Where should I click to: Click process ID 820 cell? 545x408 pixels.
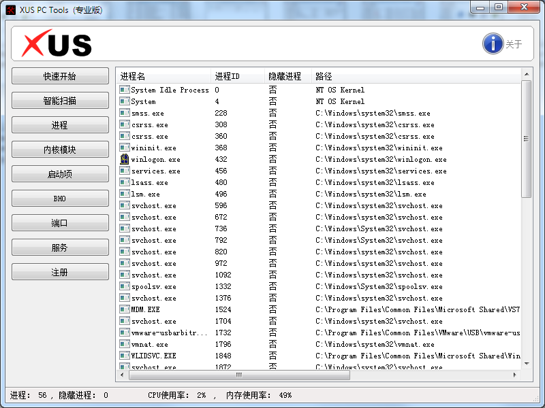pos(221,252)
